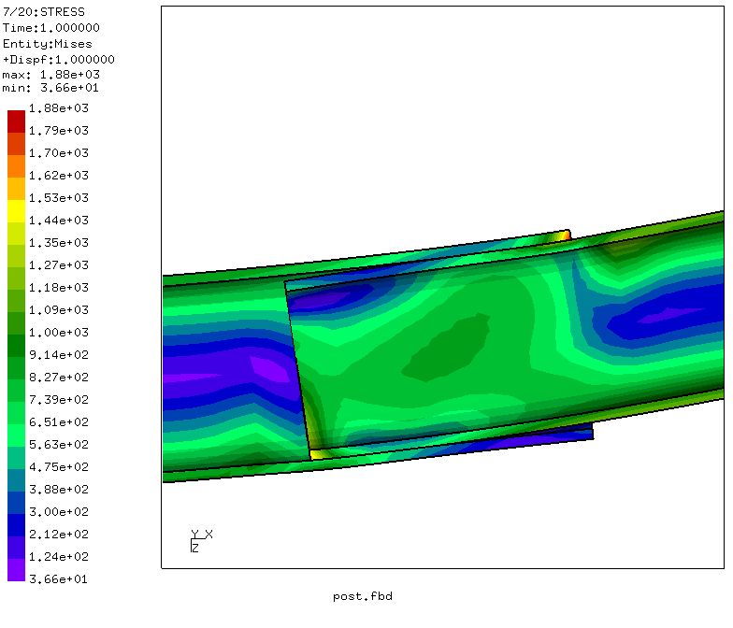This screenshot has width=733, height=628.
Task: Click the 8.27e+02 legend value
Action: tap(58, 378)
